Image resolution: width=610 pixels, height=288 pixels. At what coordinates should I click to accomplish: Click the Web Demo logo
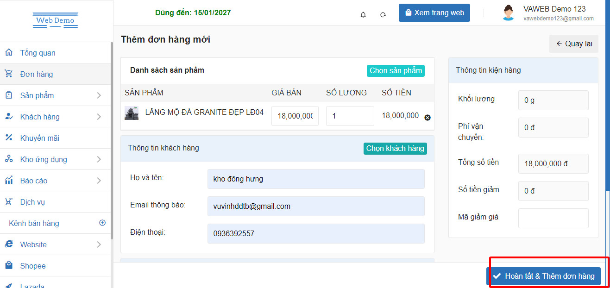(56, 21)
